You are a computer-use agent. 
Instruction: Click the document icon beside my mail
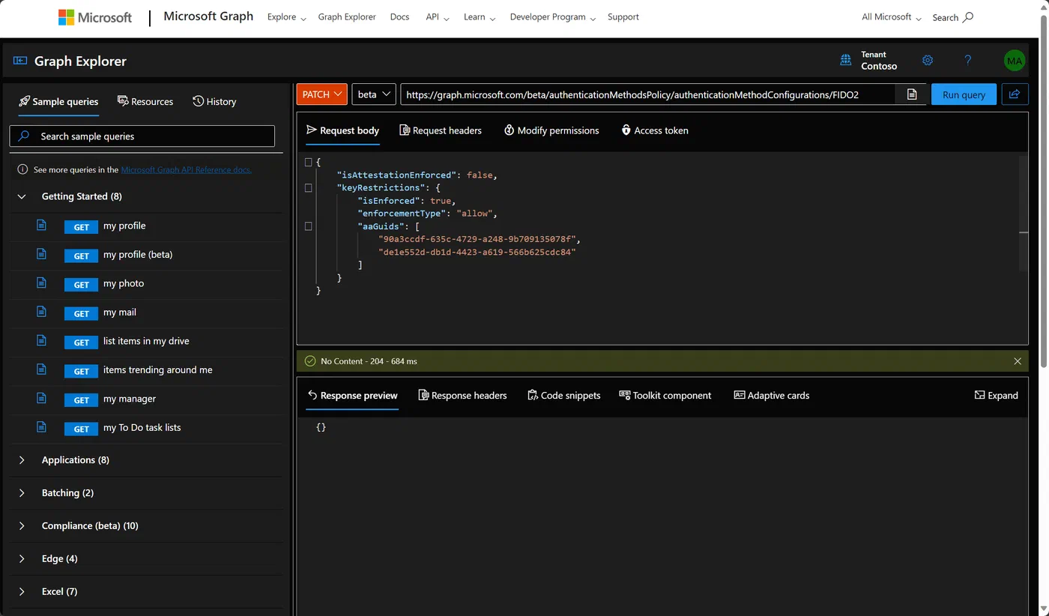(42, 312)
